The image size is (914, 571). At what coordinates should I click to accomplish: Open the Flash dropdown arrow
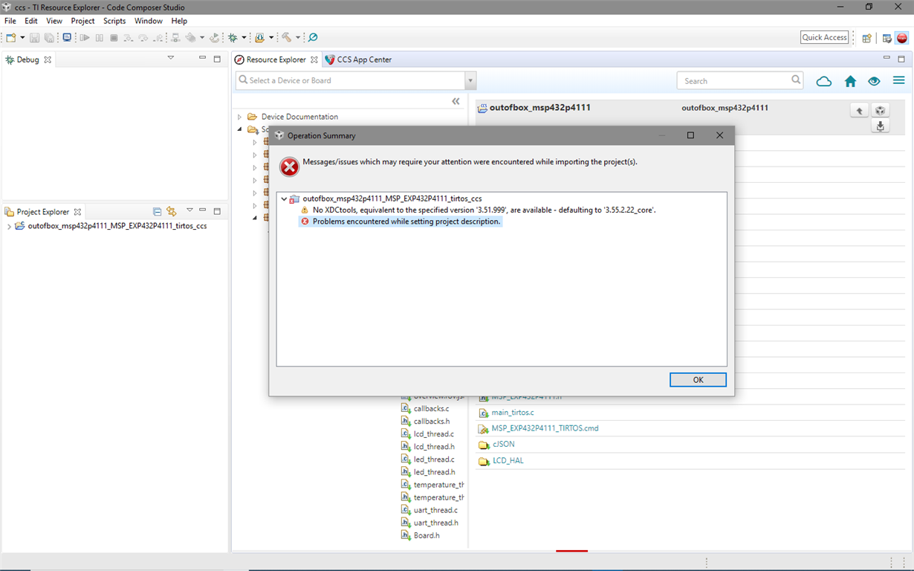tap(271, 38)
